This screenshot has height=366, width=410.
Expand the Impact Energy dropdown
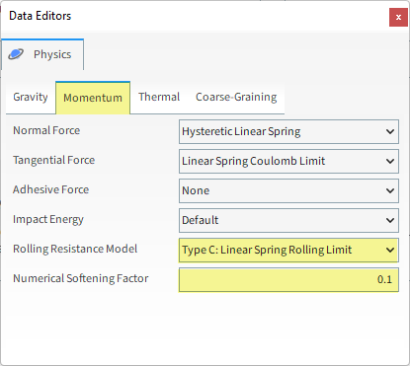tap(288, 220)
